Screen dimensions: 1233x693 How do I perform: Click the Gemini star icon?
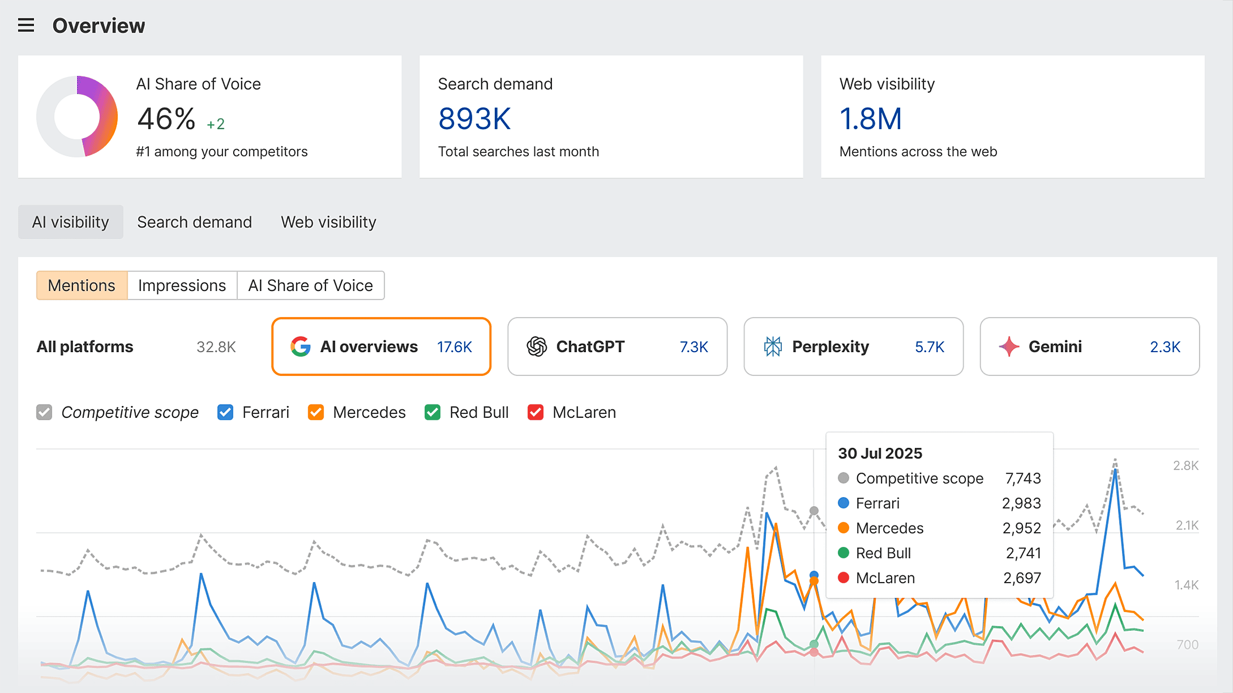coord(1008,346)
